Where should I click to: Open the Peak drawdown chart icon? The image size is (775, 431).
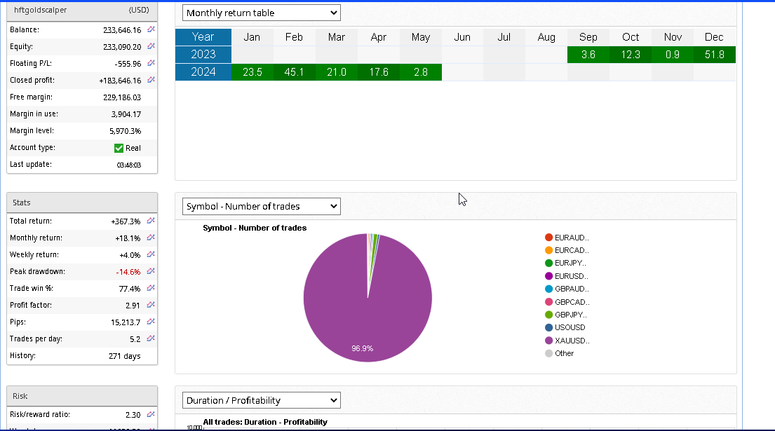(x=151, y=272)
